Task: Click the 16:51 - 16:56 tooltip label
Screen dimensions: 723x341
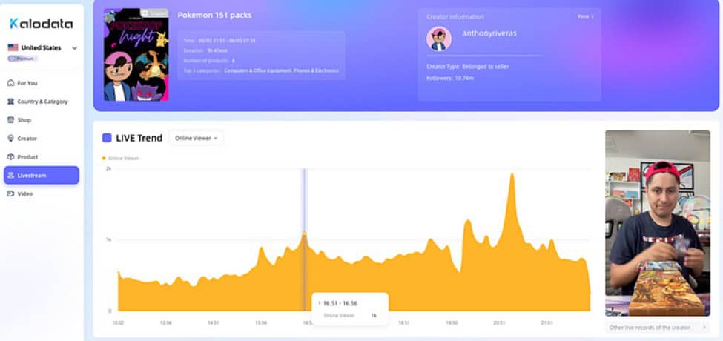Action: point(340,303)
